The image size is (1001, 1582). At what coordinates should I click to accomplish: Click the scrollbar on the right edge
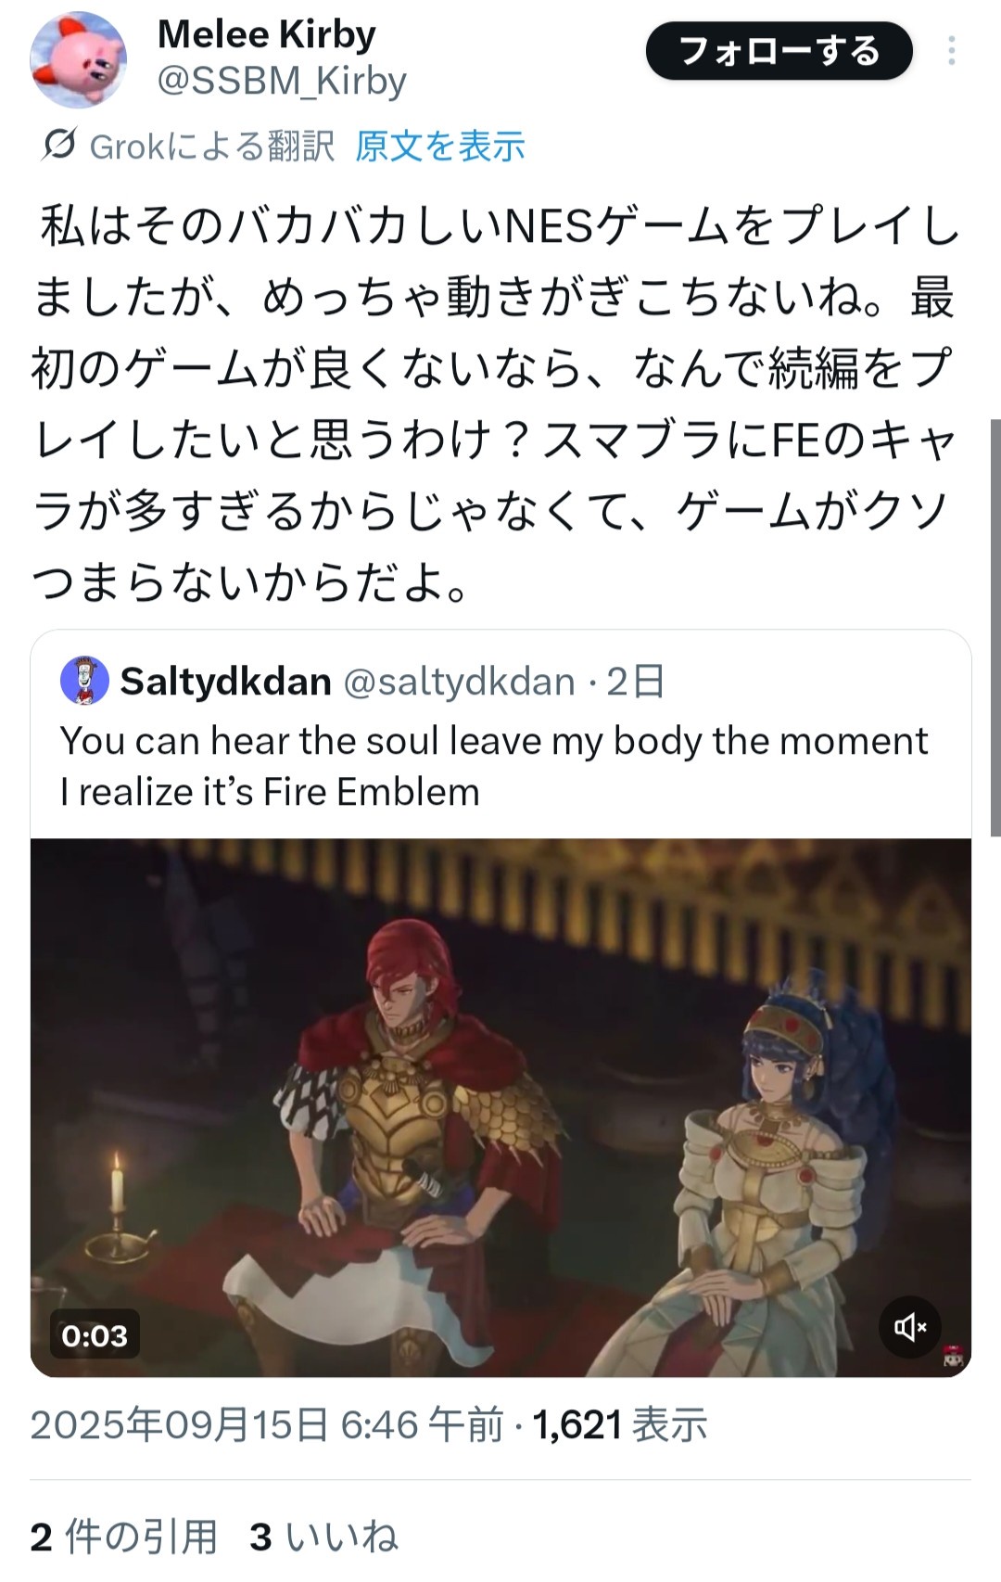click(995, 621)
